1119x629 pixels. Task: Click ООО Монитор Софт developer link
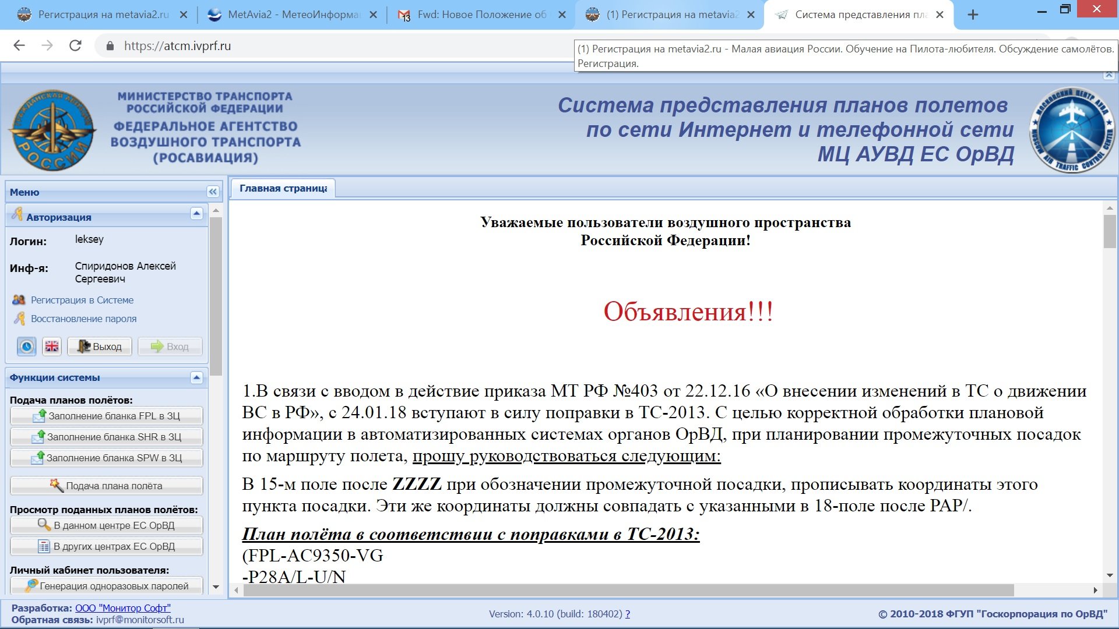(x=123, y=608)
